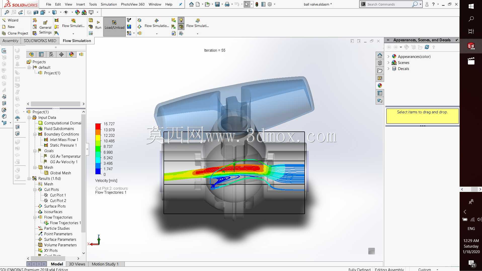
Task: Click the lightbulb lighting icon in ribbon
Action: (x=181, y=20)
